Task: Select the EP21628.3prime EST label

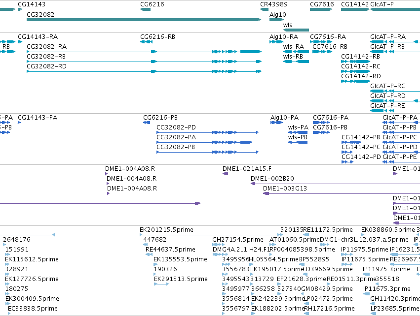Action: (302, 280)
